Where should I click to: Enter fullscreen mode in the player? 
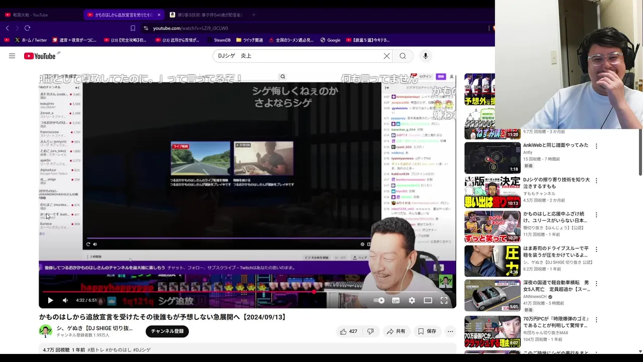point(444,300)
